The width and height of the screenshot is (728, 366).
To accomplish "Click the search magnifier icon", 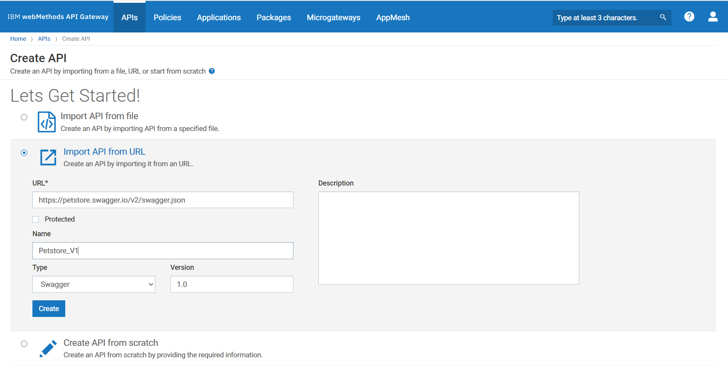I will 663,17.
